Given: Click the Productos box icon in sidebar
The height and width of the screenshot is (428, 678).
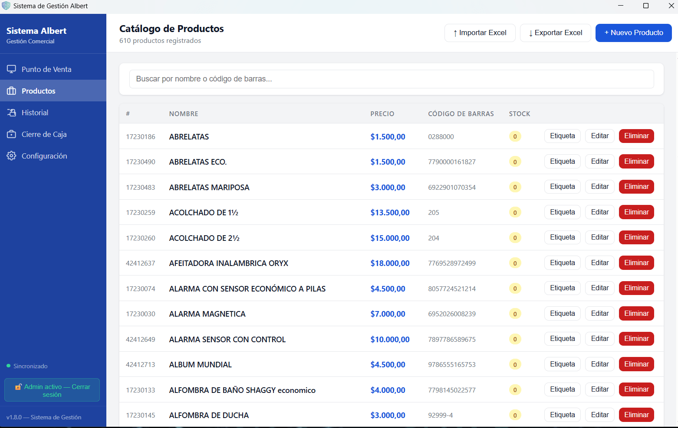Looking at the screenshot, I should [x=11, y=91].
